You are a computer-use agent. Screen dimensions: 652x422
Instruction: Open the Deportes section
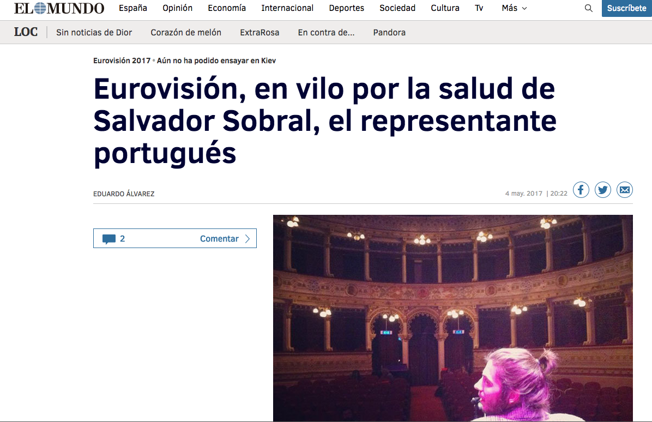point(346,8)
